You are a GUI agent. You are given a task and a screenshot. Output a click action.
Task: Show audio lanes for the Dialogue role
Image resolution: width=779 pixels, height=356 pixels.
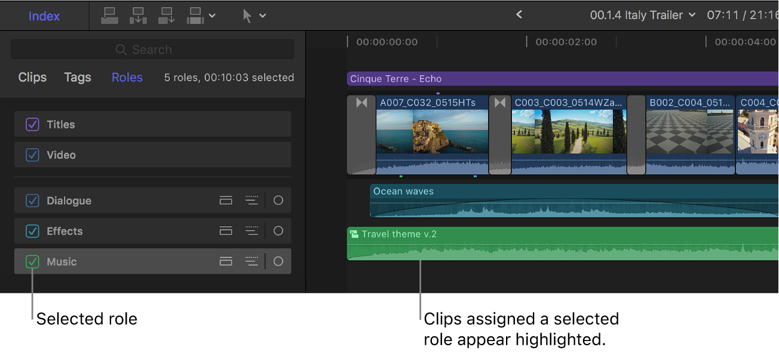tap(226, 200)
